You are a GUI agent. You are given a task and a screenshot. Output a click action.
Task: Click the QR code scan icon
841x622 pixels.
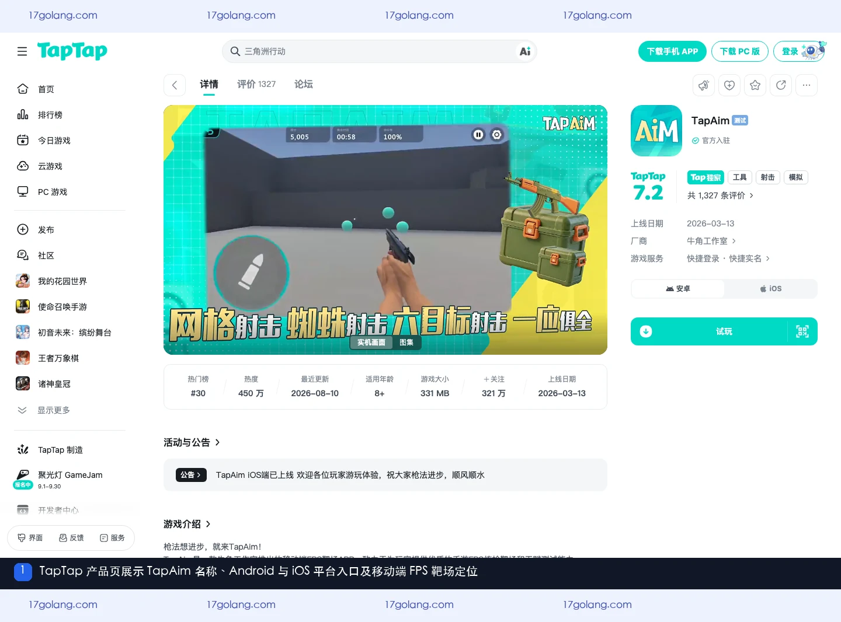tap(802, 331)
